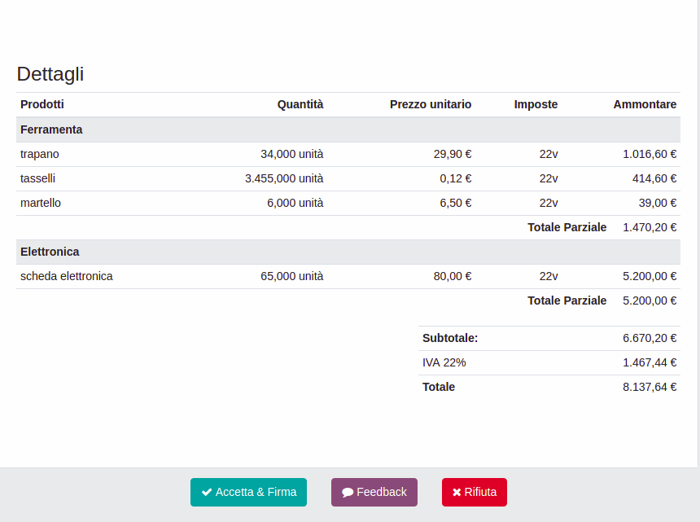Select the 1.467,44 € IVA value
This screenshot has width=700, height=522.
pyautogui.click(x=650, y=362)
